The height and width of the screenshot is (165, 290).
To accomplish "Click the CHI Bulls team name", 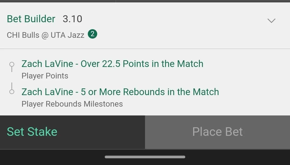I will tap(23, 35).
